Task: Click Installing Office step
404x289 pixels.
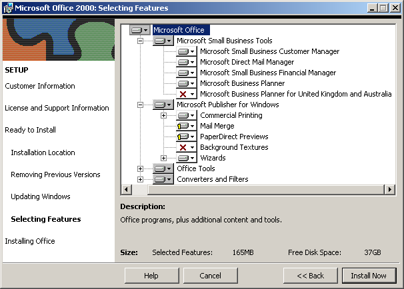Action: point(30,241)
